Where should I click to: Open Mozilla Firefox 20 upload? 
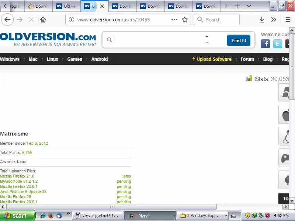(15, 197)
